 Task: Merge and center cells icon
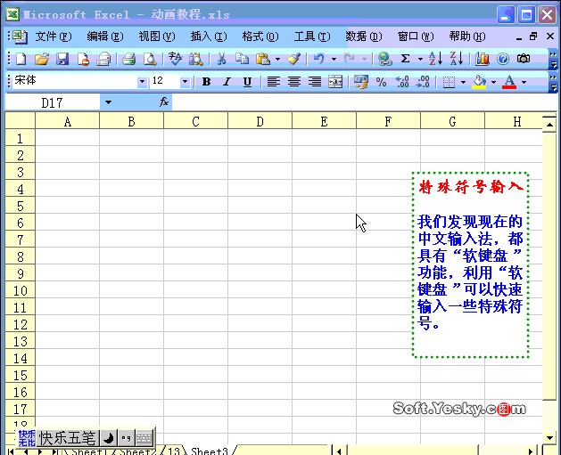coord(335,82)
